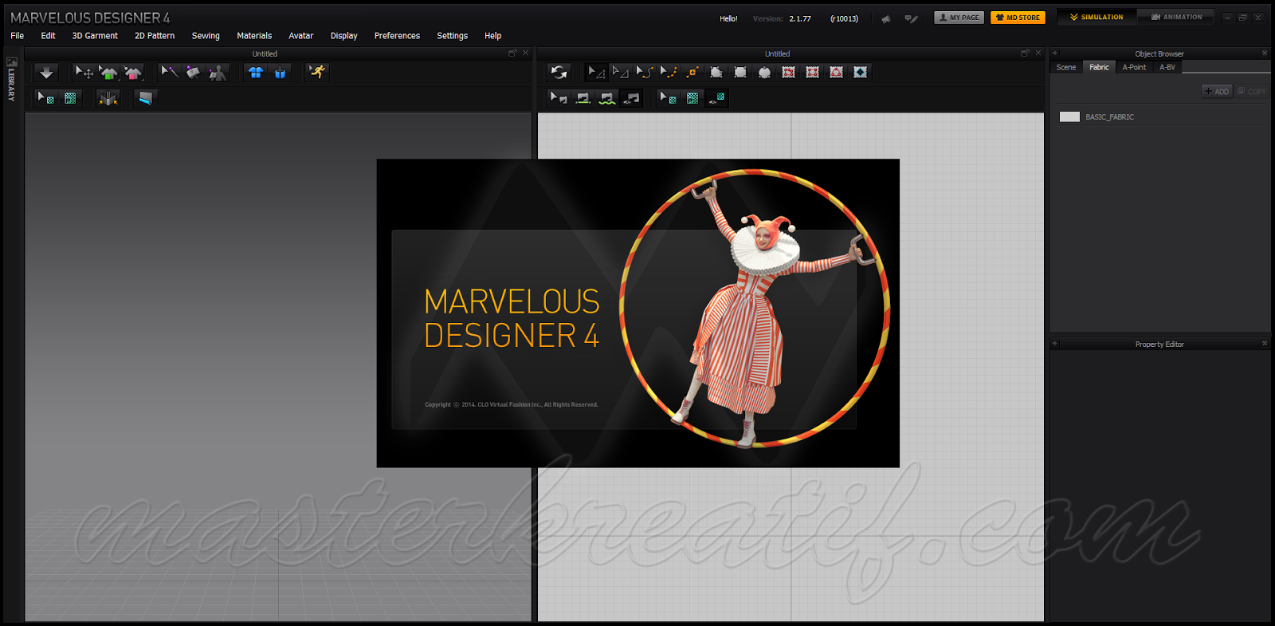Click the MY PAGE button
The width and height of the screenshot is (1275, 626).
tap(959, 18)
